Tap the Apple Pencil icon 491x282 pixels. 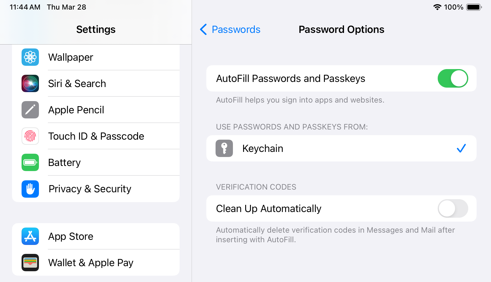point(30,110)
